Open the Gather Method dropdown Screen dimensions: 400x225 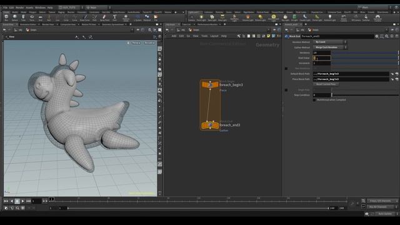pos(330,47)
